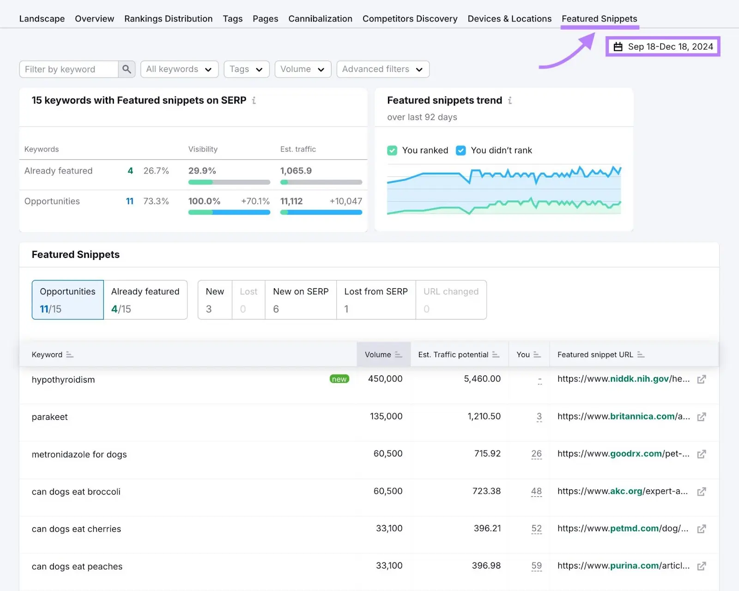Click the keyword search magnifier icon
The width and height of the screenshot is (739, 591).
(x=127, y=69)
